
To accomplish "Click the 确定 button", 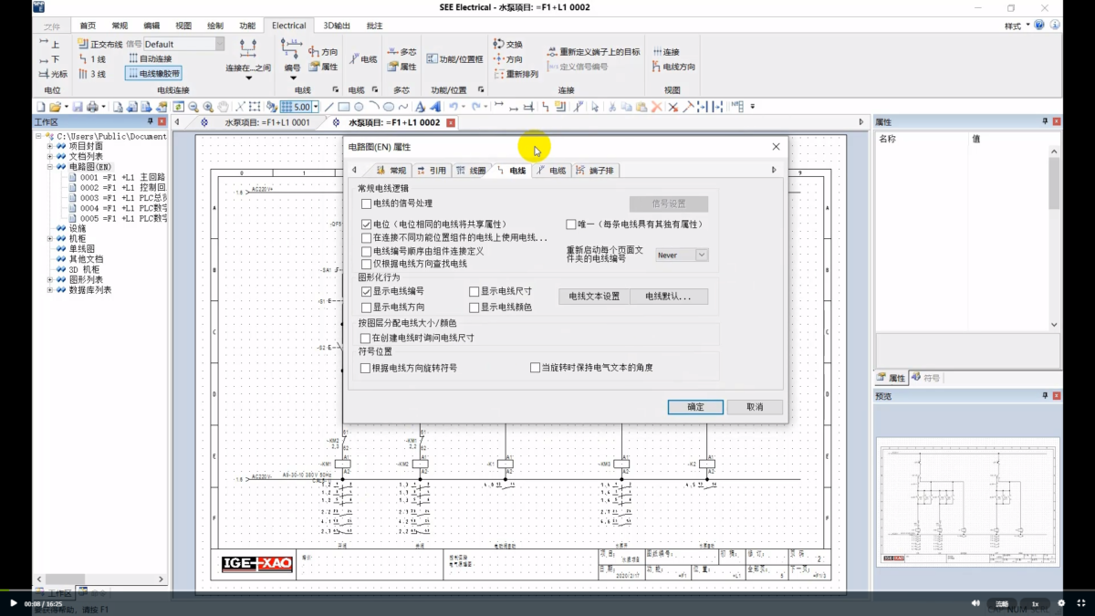I will tap(695, 407).
